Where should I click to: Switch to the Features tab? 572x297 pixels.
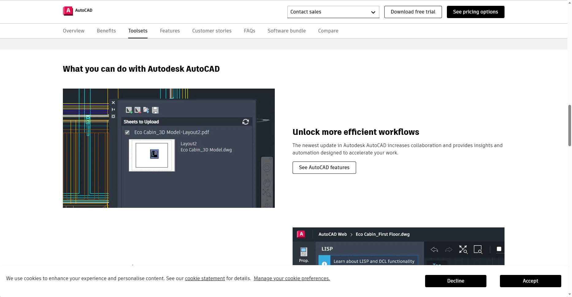170,31
